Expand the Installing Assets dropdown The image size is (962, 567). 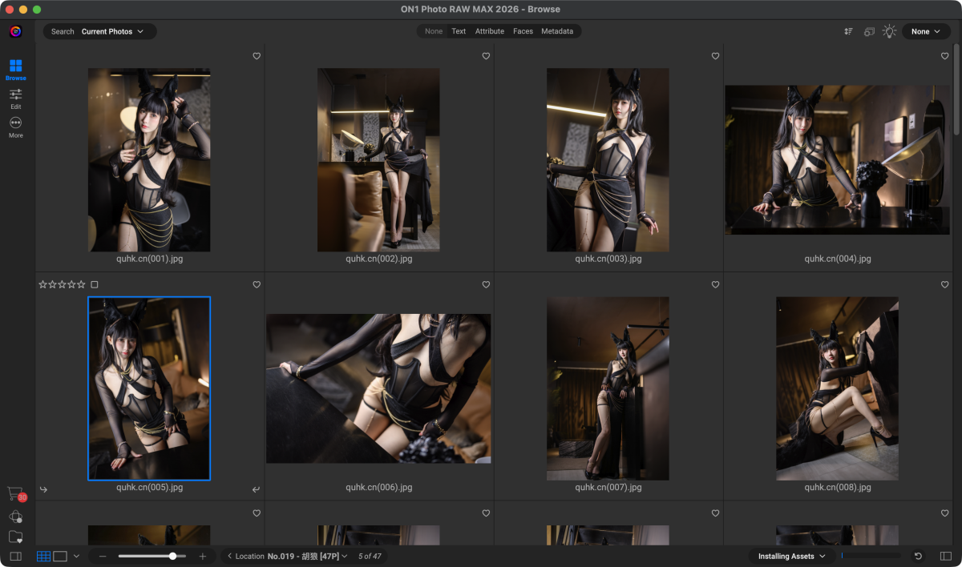(791, 556)
